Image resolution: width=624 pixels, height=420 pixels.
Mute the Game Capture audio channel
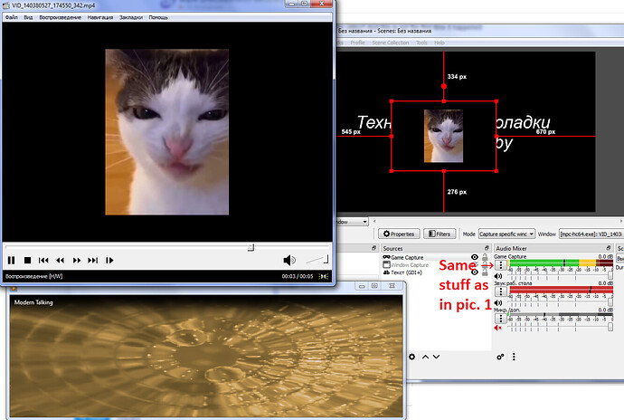pyautogui.click(x=498, y=276)
